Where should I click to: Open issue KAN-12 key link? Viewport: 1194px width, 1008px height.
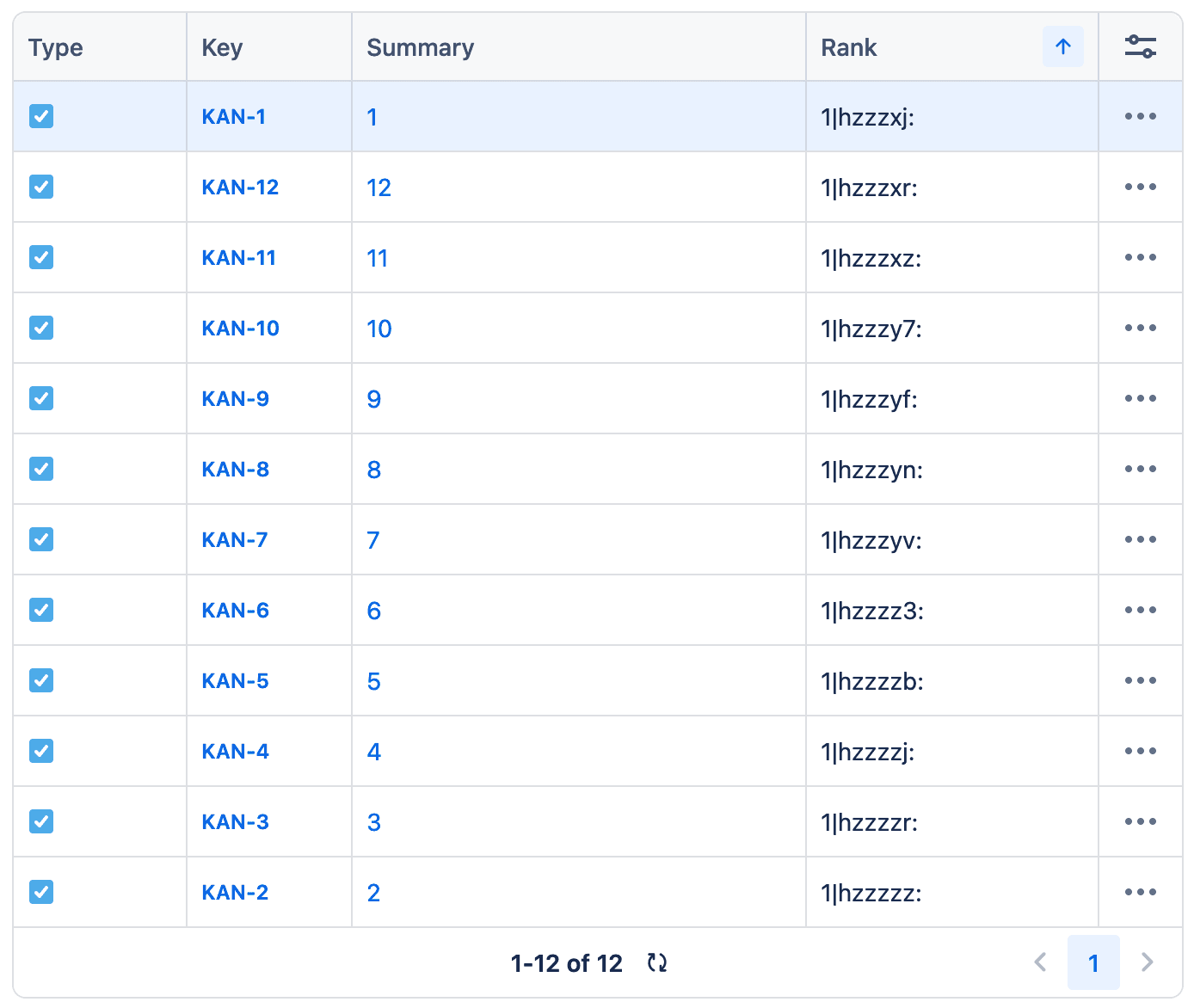240,187
